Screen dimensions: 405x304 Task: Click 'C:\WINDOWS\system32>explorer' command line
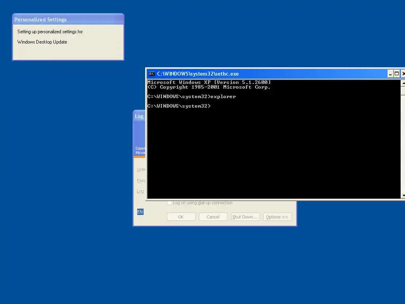pos(191,97)
